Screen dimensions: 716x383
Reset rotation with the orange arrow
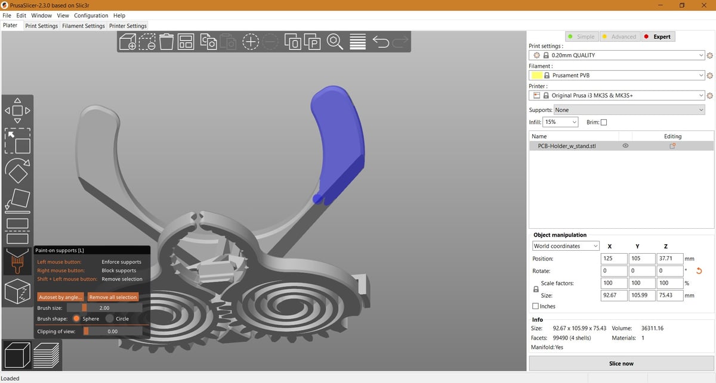tap(700, 271)
